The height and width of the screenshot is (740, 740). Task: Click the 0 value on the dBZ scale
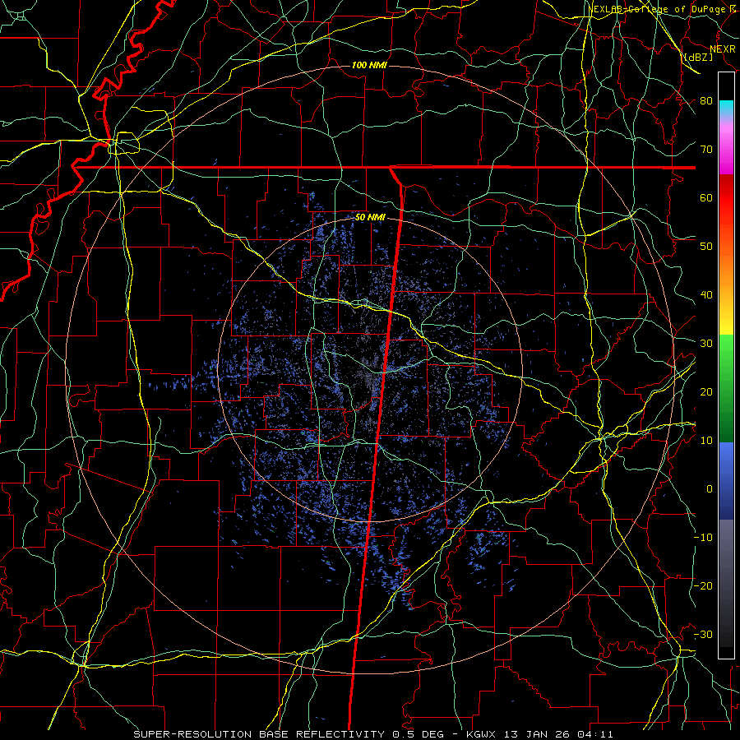pyautogui.click(x=710, y=489)
